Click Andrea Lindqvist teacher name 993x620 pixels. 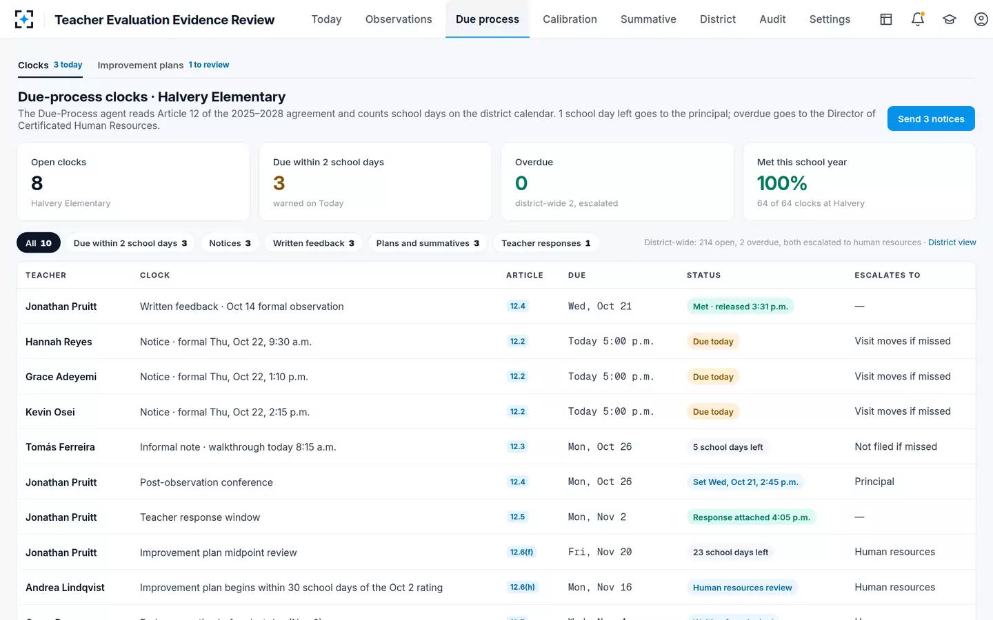point(65,588)
